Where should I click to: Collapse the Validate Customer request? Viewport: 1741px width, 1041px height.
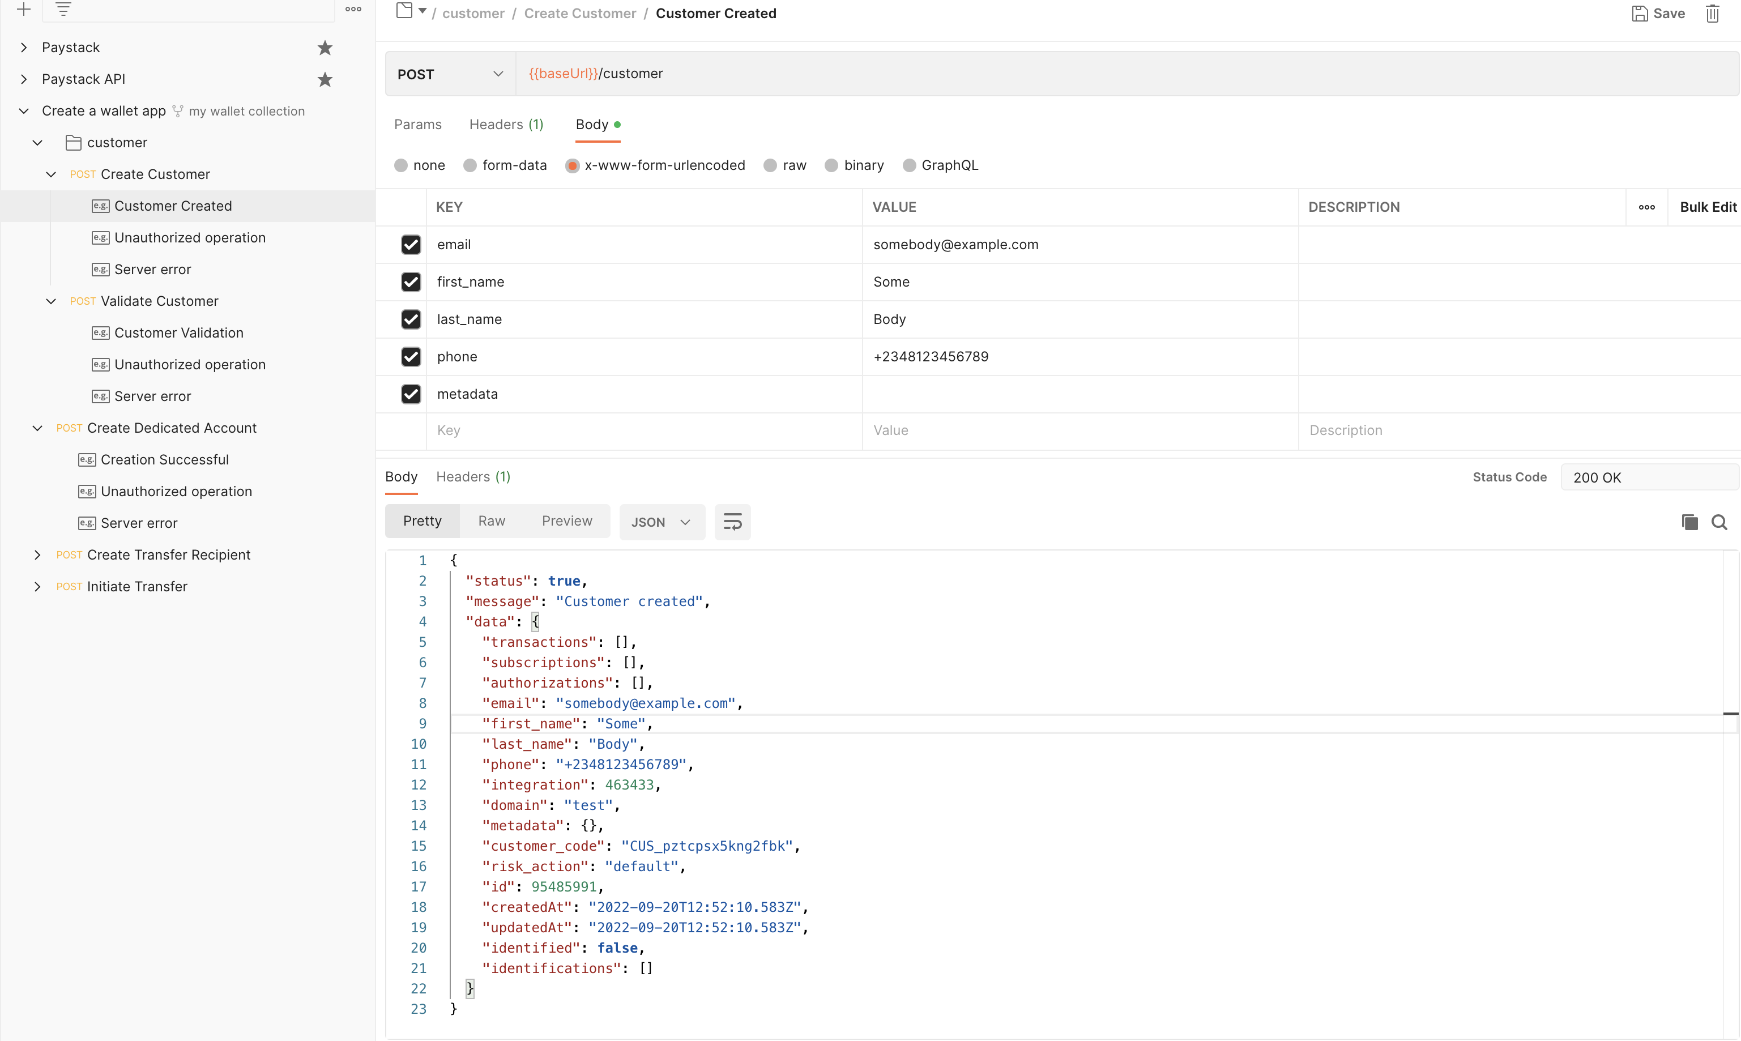coord(50,301)
